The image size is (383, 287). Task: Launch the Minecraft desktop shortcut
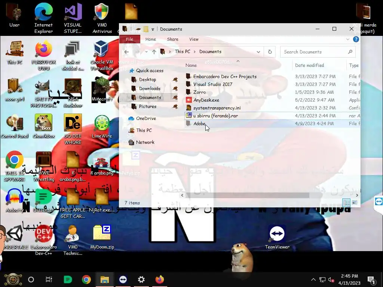tap(102, 90)
